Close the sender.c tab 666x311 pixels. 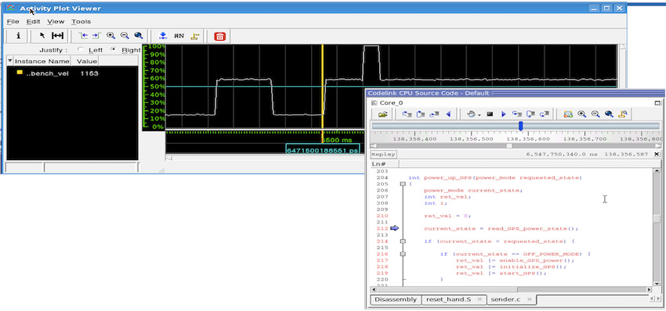point(529,299)
